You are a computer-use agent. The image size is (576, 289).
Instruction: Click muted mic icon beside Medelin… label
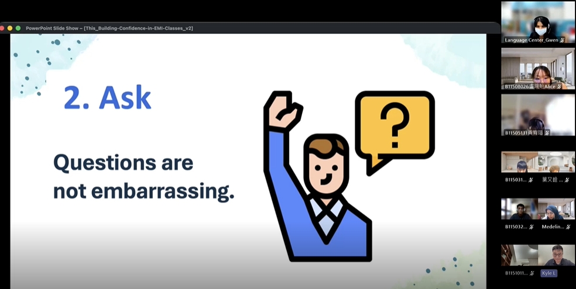(x=568, y=227)
